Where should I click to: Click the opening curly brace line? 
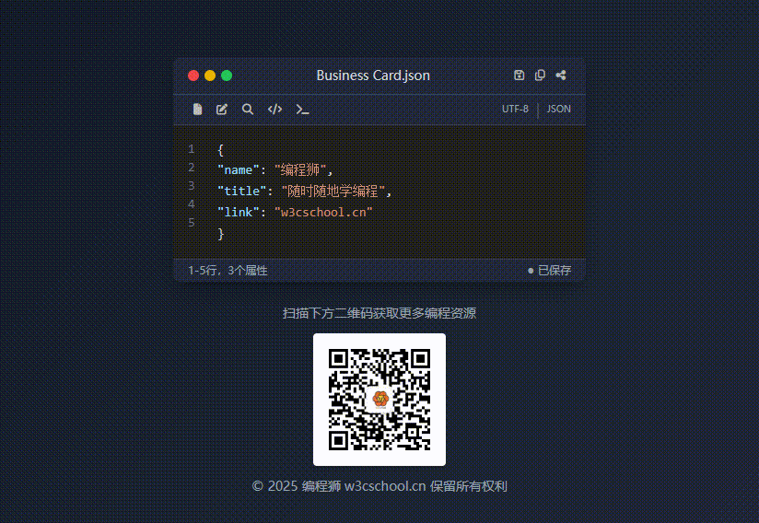pos(221,150)
